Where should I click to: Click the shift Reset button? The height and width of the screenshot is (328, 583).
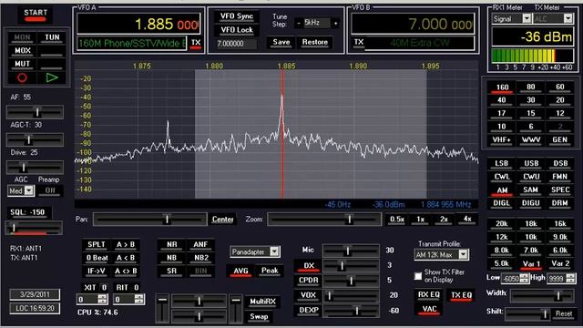[x=564, y=313]
